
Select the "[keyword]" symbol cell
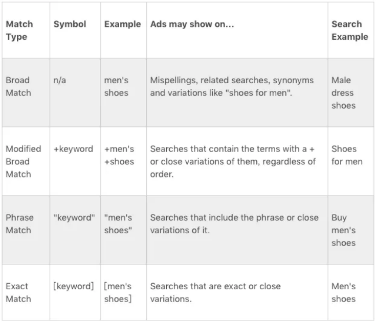(74, 286)
